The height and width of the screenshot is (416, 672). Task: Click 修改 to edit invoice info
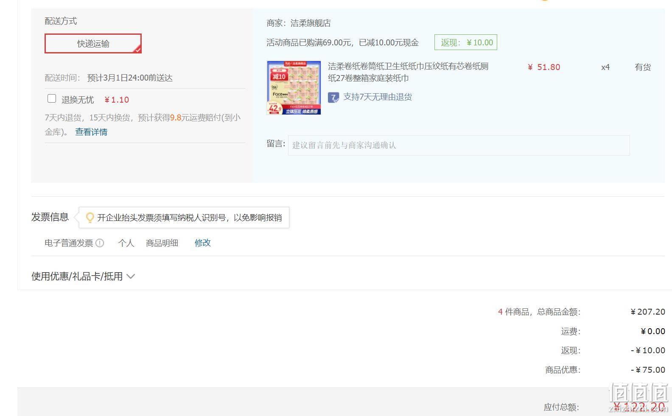203,243
